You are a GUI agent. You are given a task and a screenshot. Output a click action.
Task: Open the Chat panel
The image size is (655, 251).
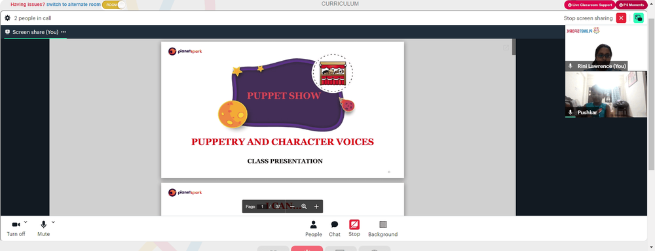(335, 229)
